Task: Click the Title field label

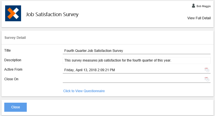Action: coord(8,50)
